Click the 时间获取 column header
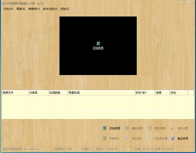Screen dimensions: 196x153 [58, 93]
